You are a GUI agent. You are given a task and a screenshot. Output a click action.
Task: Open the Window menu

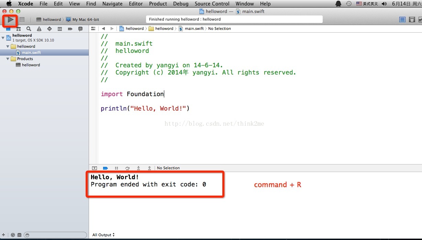245,4
